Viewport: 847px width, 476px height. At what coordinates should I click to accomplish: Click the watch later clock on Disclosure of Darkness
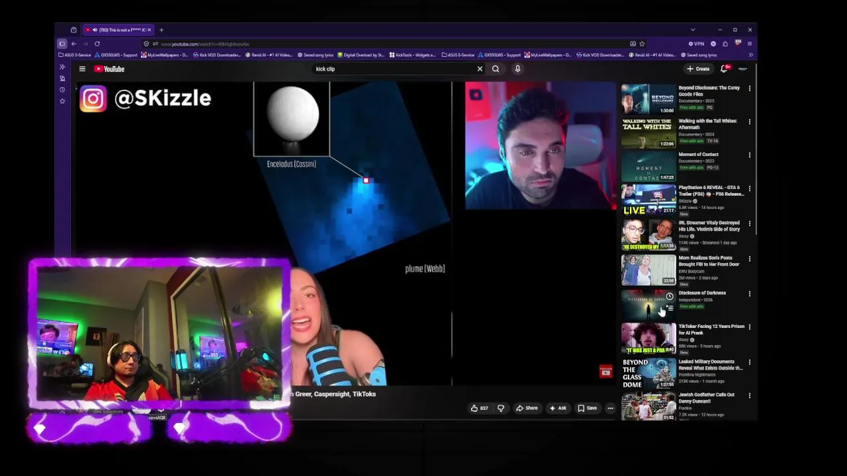pos(670,297)
